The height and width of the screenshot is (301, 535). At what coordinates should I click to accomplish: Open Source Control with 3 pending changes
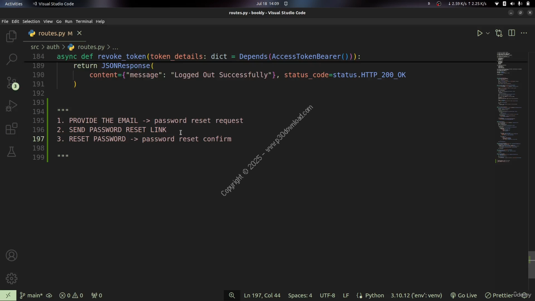[x=11, y=82]
